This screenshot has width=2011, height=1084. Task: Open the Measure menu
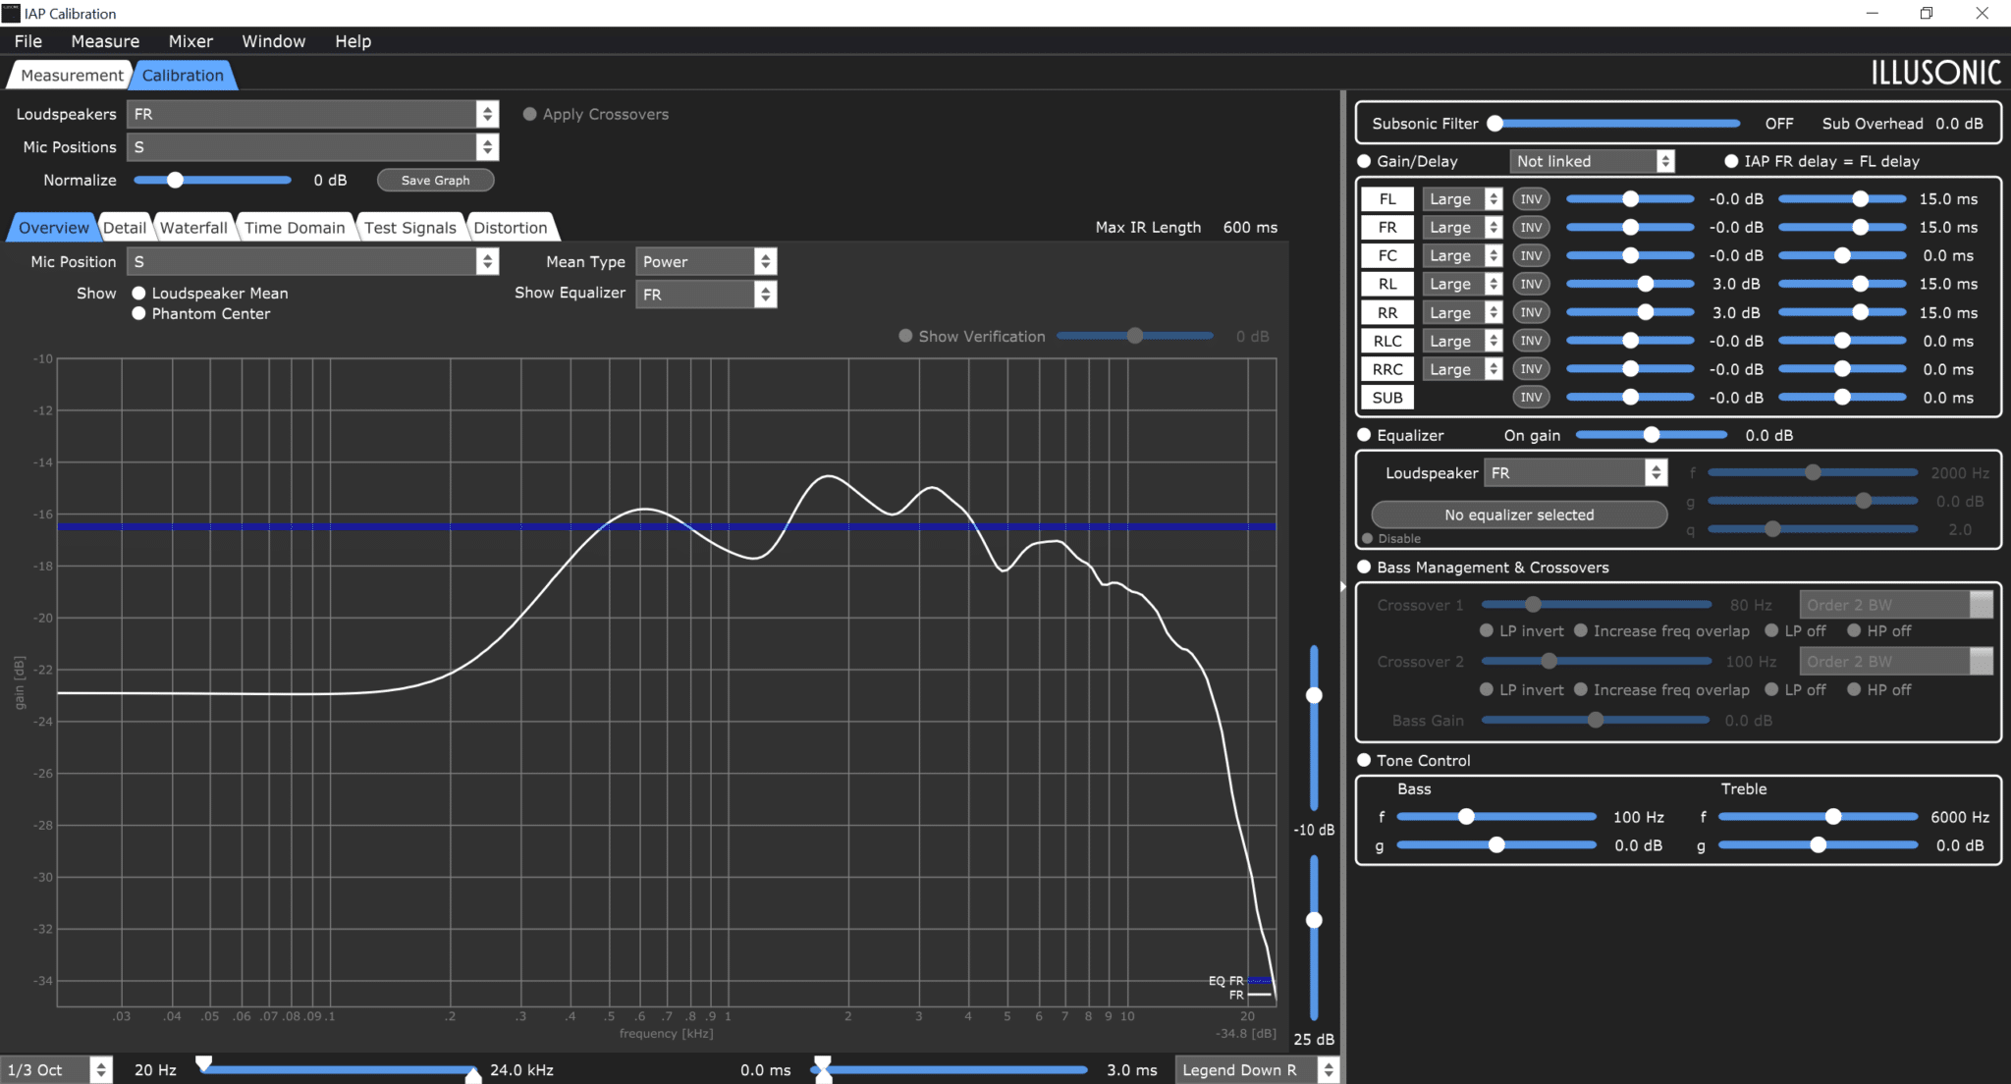pyautogui.click(x=105, y=41)
